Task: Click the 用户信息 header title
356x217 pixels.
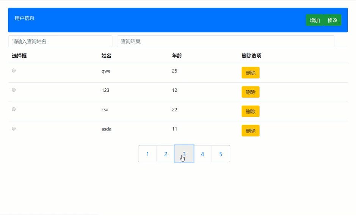Action: point(25,18)
